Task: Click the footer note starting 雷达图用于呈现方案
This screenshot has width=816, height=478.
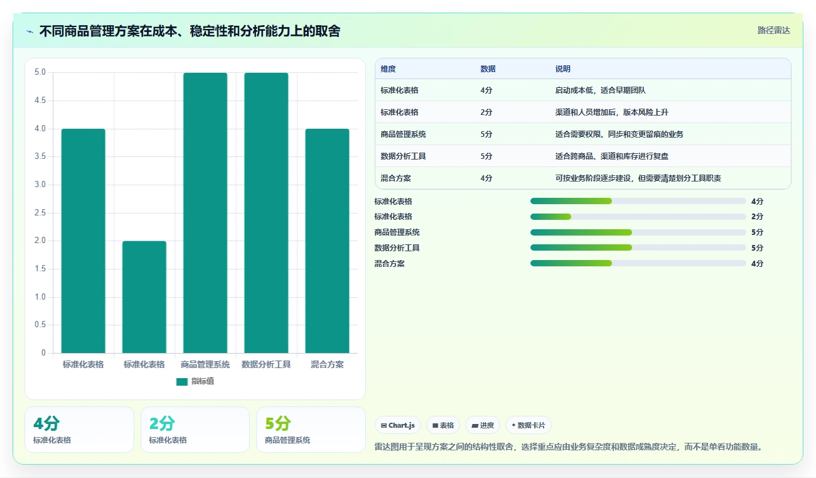Action: tap(569, 447)
